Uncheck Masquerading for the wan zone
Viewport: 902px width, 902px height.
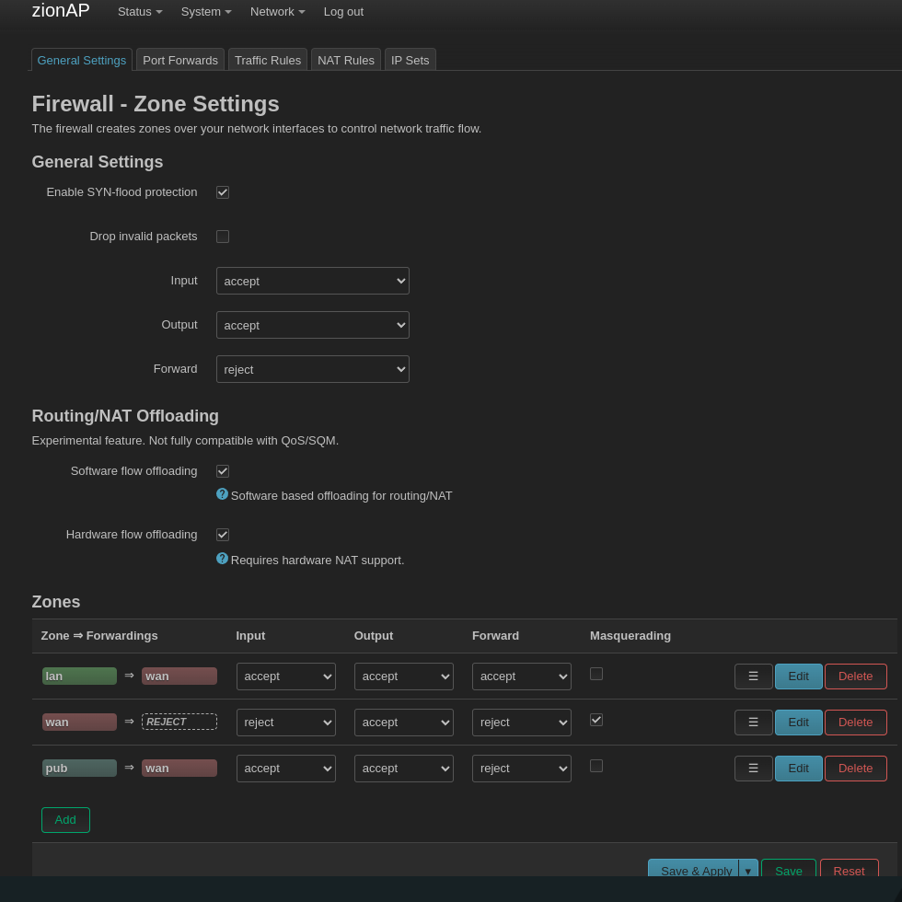[x=596, y=720]
